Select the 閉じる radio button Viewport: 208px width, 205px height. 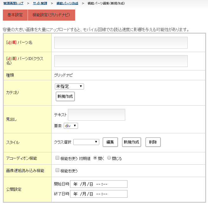click(x=109, y=158)
